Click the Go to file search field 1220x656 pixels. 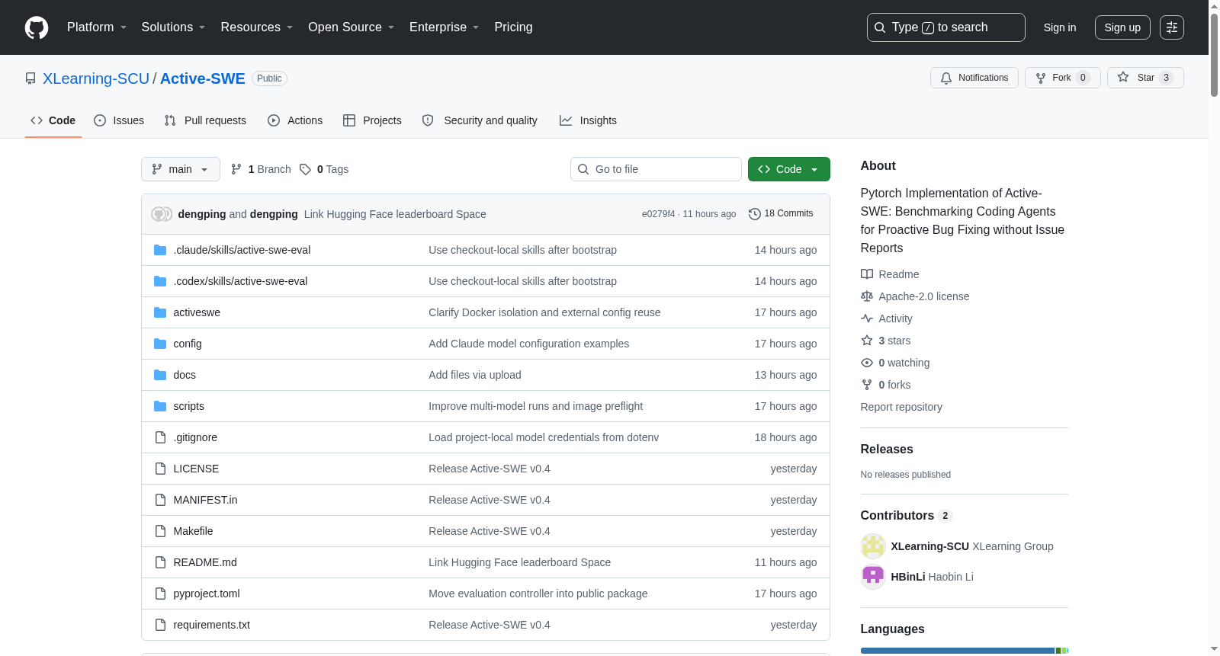click(656, 169)
